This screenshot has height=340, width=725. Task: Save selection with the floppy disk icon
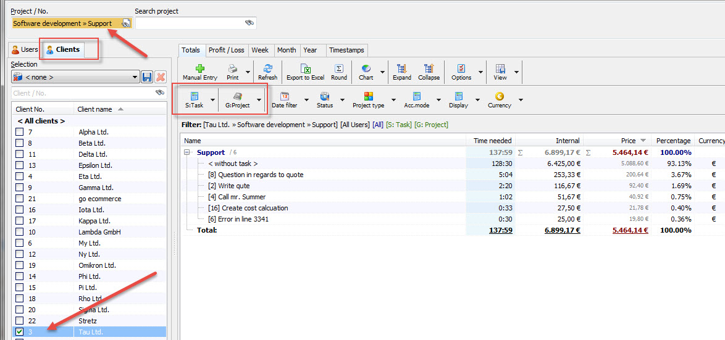(x=147, y=77)
